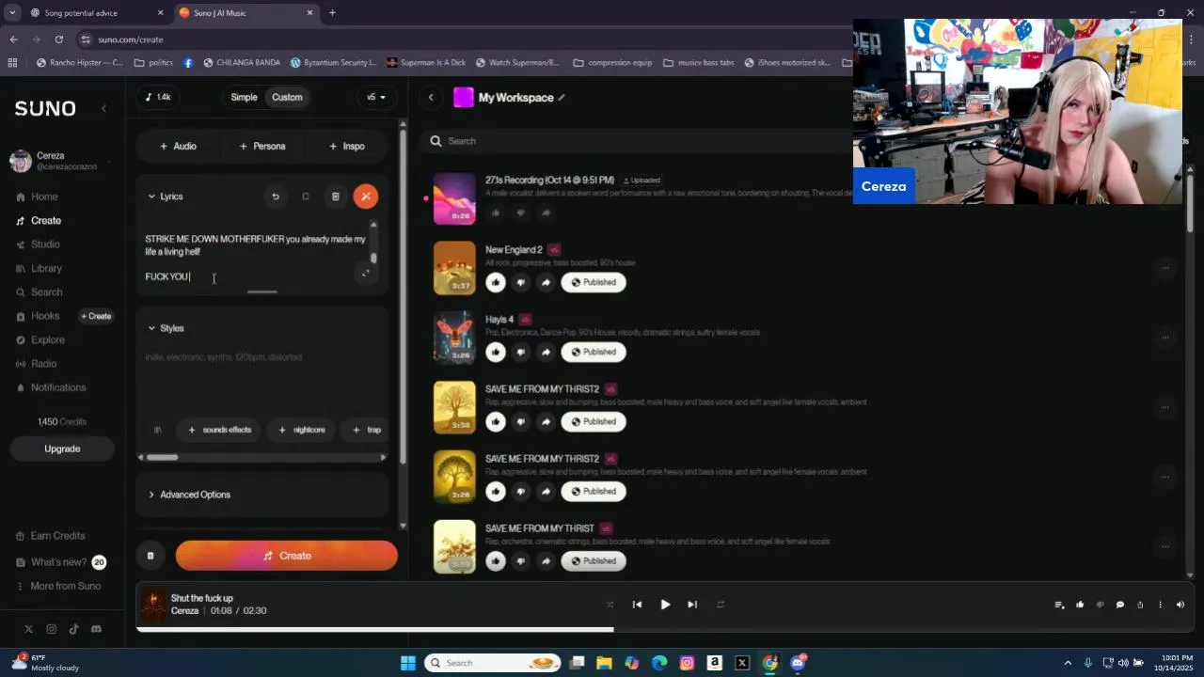Dislike the New England 2 song
This screenshot has height=677, width=1204.
pos(521,282)
